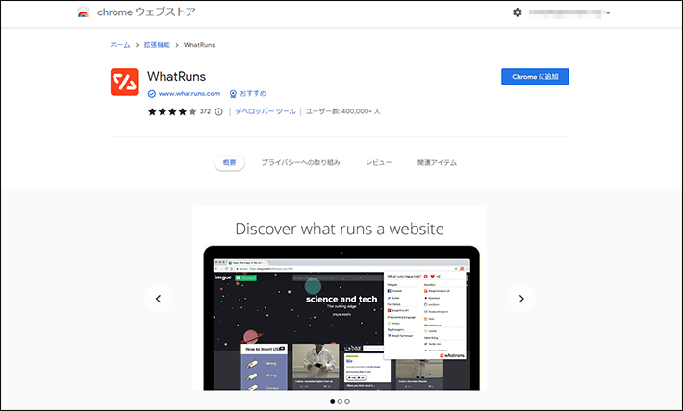Click the Chrome に追加 button
Viewport: 683px width, 411px height.
pyautogui.click(x=535, y=77)
